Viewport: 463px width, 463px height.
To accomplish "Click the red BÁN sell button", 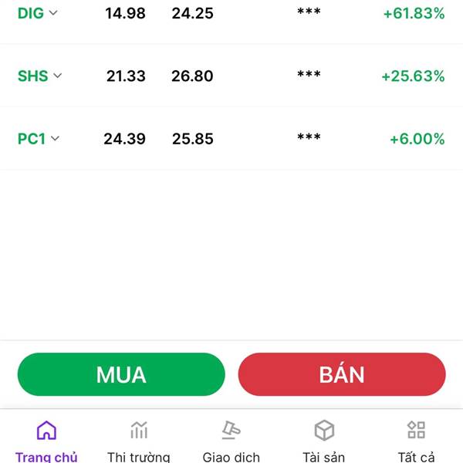I will click(x=342, y=374).
